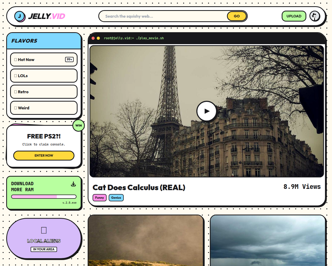This screenshot has width=332, height=266.
Task: Select the LOLs flavor
Action: tap(44, 76)
